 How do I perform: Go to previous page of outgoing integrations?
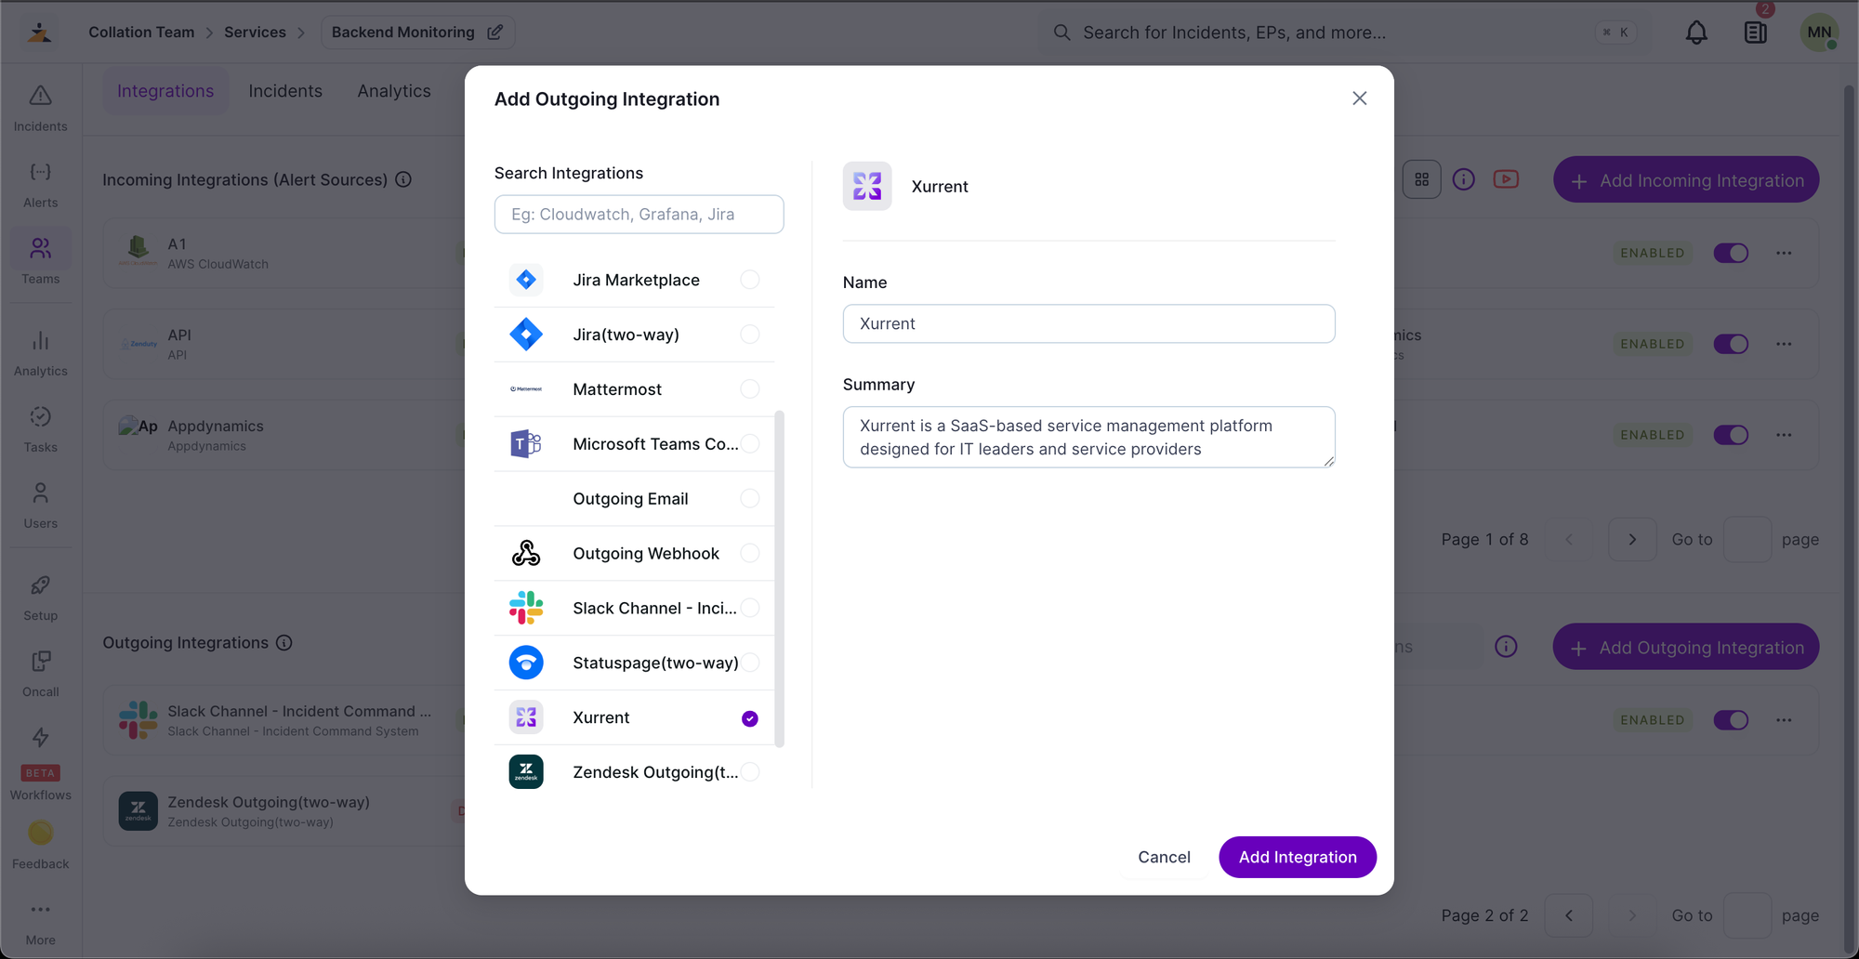pos(1569,915)
